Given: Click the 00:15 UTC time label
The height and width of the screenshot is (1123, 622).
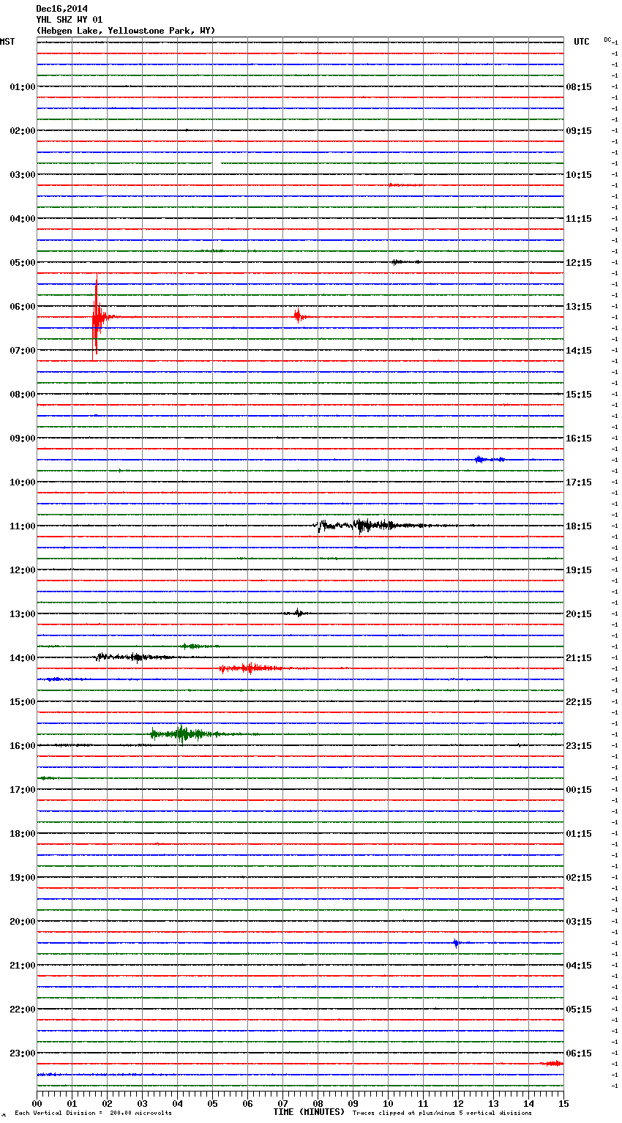Looking at the screenshot, I should click(579, 790).
